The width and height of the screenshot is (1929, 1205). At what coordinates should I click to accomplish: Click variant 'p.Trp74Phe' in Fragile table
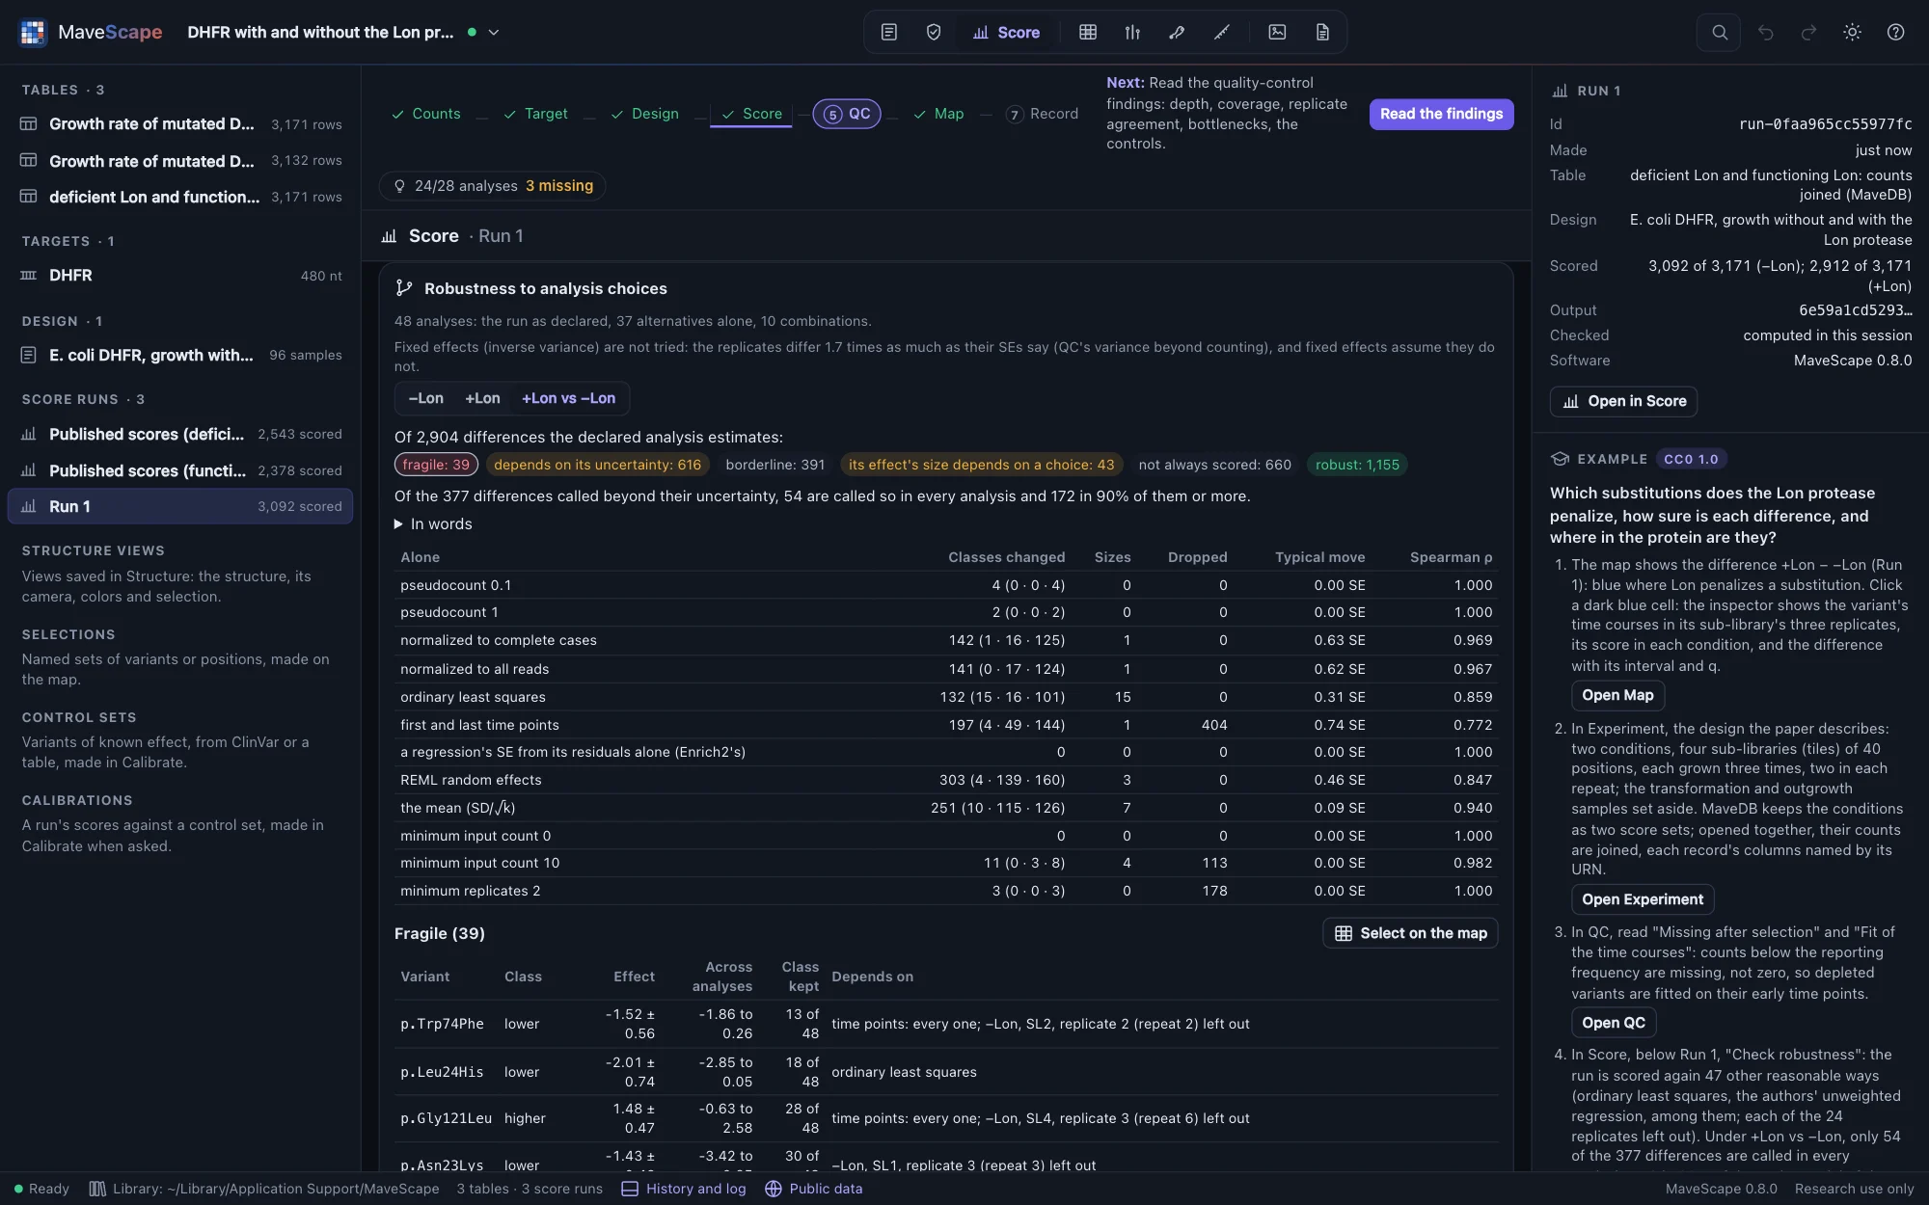pyautogui.click(x=442, y=1024)
